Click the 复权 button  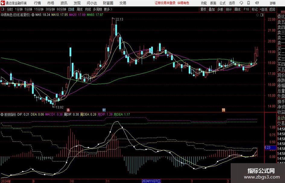pos(203,9)
